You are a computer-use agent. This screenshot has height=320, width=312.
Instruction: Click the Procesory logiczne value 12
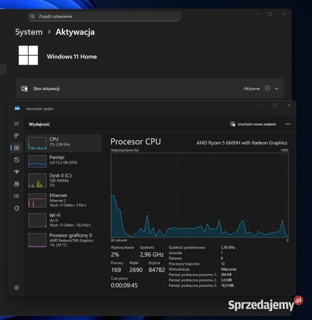[223, 264]
